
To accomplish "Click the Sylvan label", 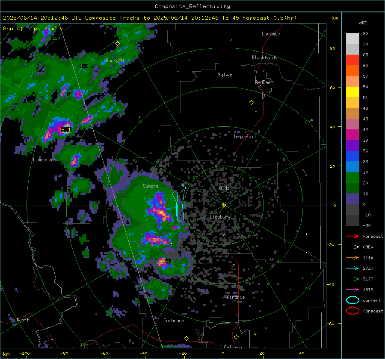I will click(225, 75).
